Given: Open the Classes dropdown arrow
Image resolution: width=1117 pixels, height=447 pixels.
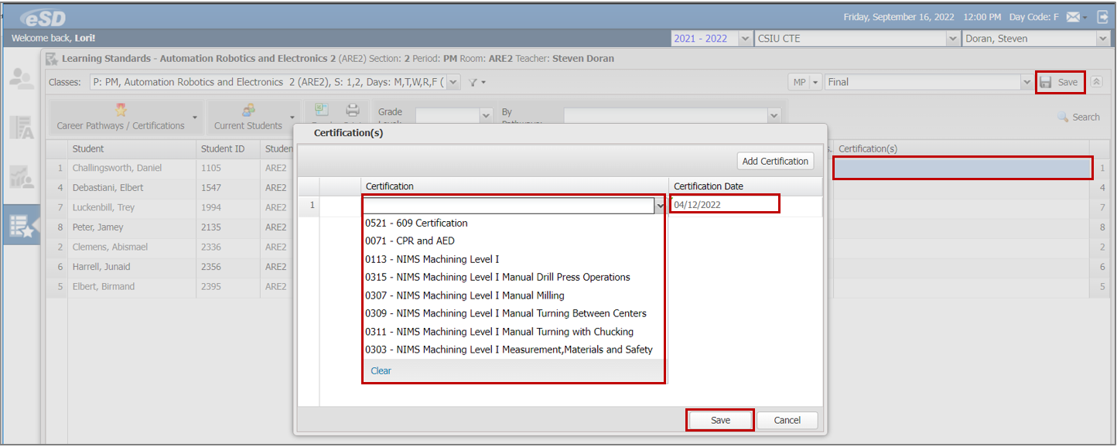Looking at the screenshot, I should pos(453,82).
